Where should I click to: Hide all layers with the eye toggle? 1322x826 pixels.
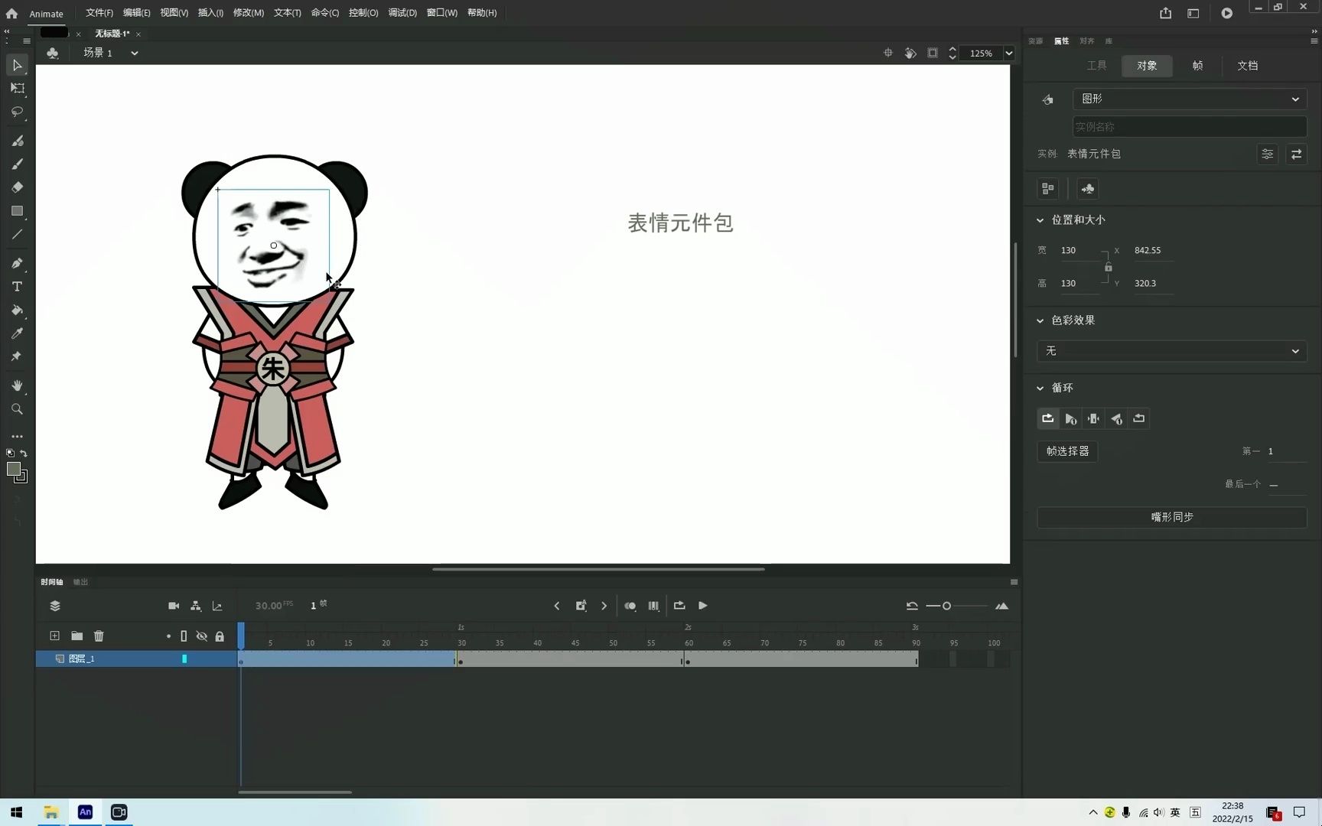[x=201, y=636]
